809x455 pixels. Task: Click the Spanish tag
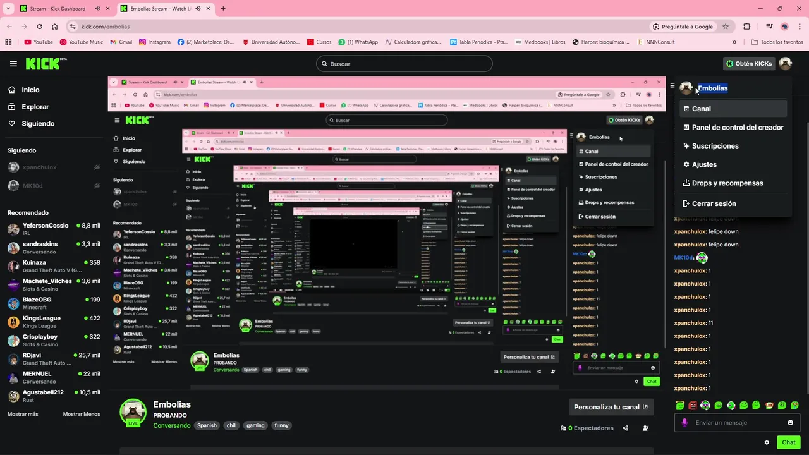207,425
